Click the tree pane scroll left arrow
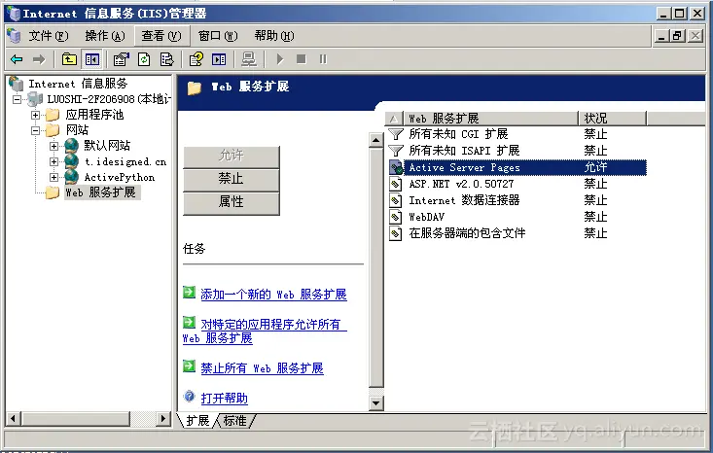Image resolution: width=713 pixels, height=453 pixels. 14,418
